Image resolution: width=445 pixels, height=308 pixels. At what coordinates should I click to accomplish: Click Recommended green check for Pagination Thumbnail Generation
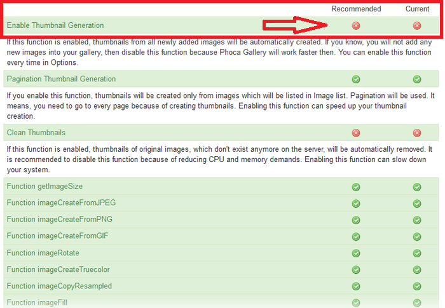[356, 79]
